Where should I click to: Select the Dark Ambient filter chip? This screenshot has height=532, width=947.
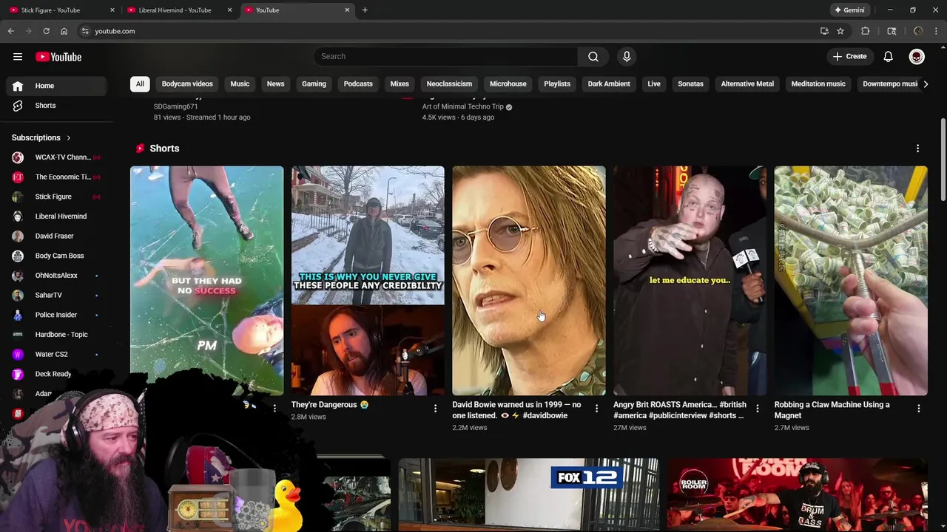(609, 83)
